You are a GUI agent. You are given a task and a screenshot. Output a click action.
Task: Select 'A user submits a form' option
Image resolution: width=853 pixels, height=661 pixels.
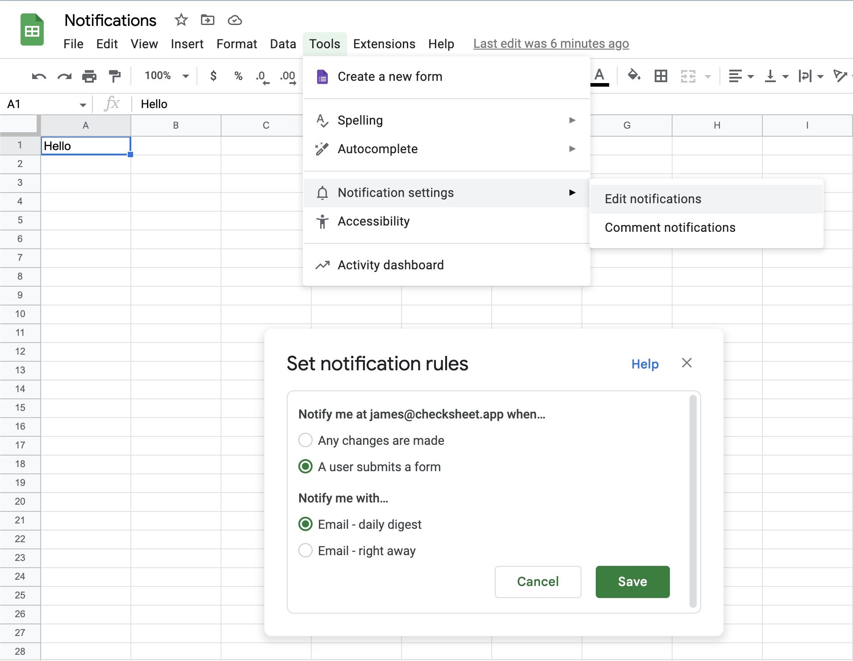[x=305, y=466]
